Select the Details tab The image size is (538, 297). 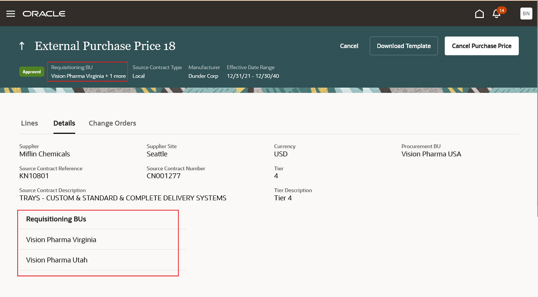[64, 123]
